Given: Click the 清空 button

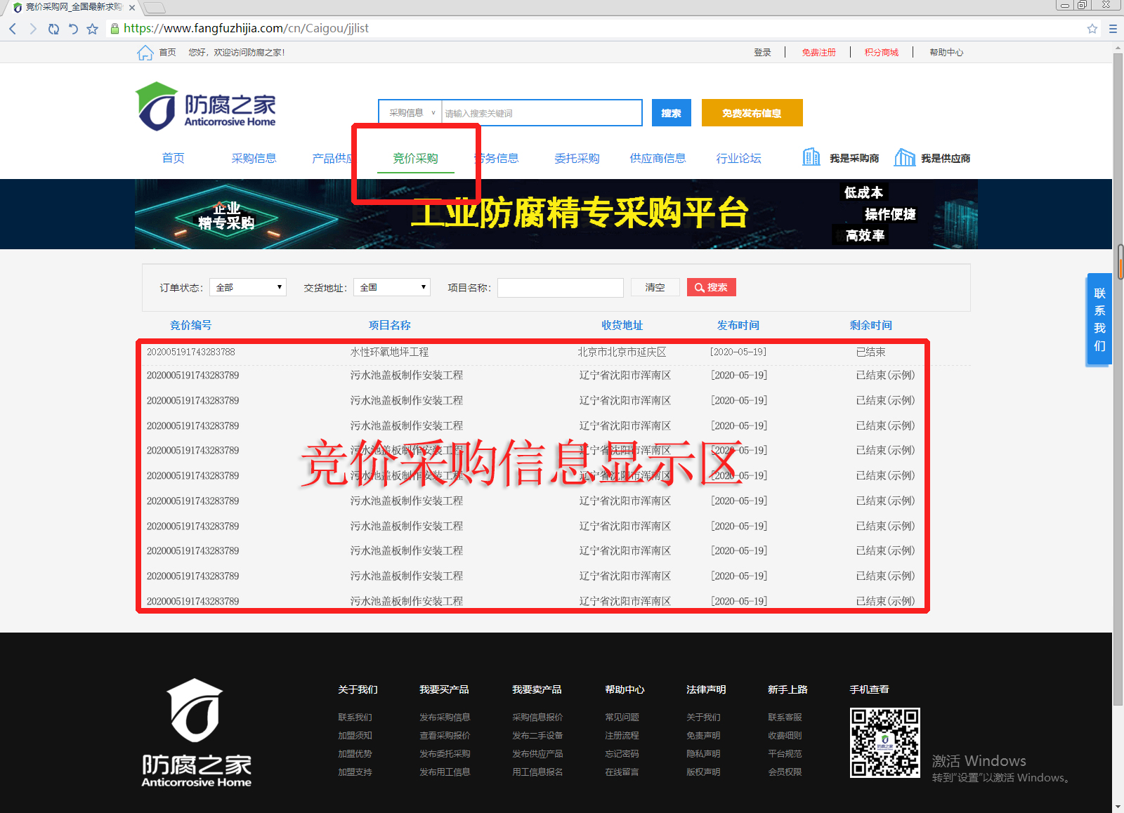Looking at the screenshot, I should click(655, 287).
